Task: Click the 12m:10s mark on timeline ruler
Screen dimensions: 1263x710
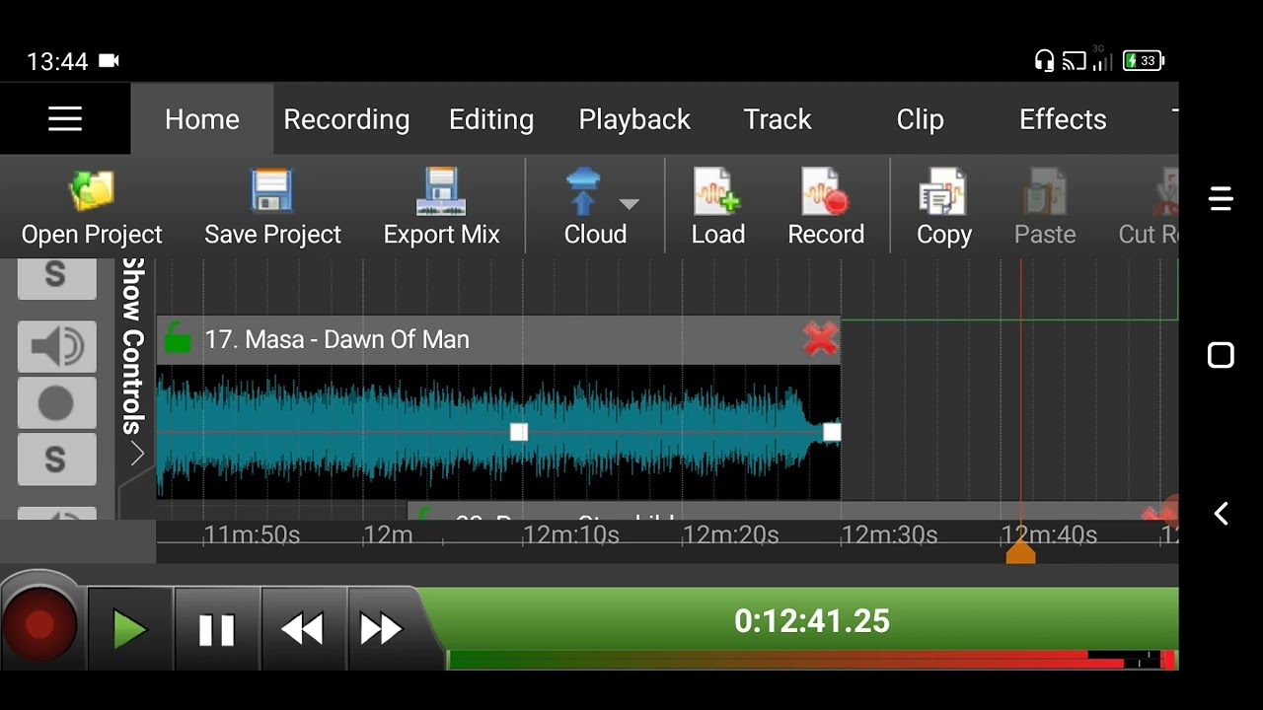Action: tap(571, 535)
